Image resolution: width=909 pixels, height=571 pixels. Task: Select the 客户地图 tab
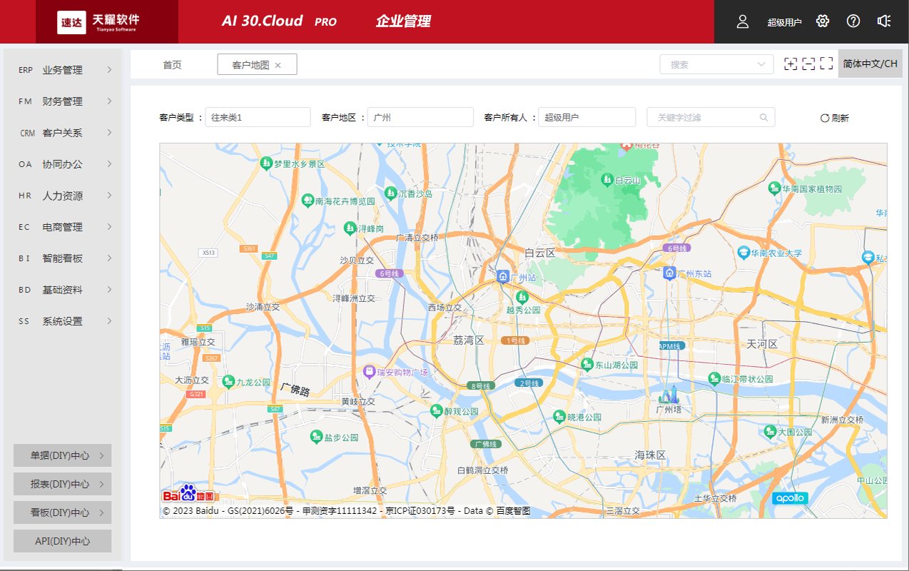click(x=251, y=64)
